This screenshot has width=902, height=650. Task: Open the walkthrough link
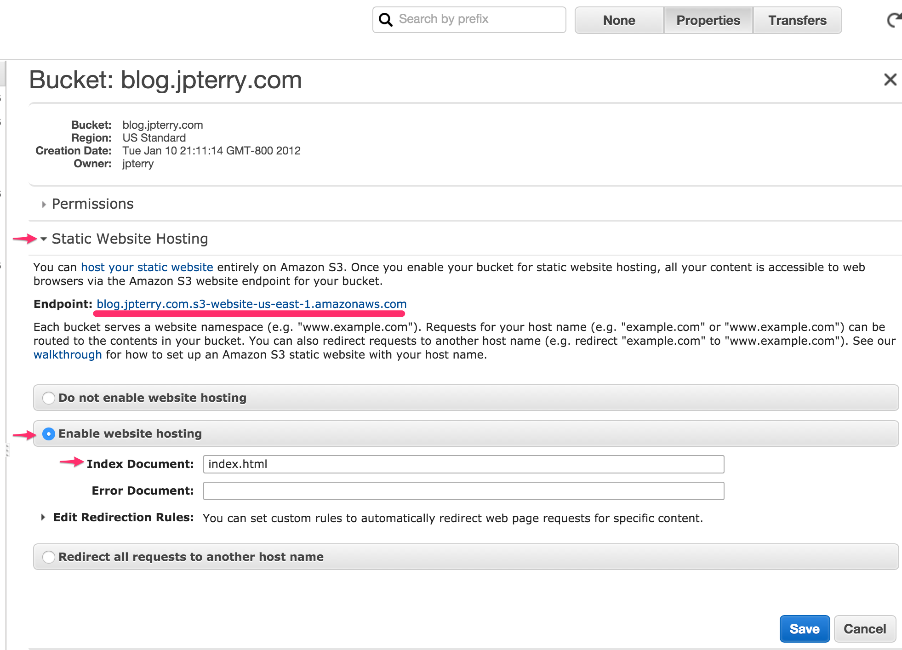point(68,354)
